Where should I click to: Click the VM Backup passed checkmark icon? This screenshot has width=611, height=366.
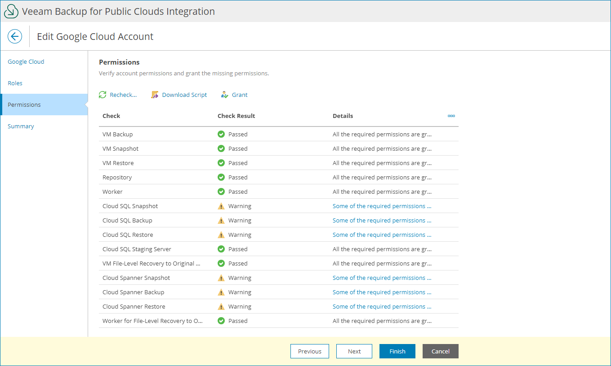tap(221, 134)
